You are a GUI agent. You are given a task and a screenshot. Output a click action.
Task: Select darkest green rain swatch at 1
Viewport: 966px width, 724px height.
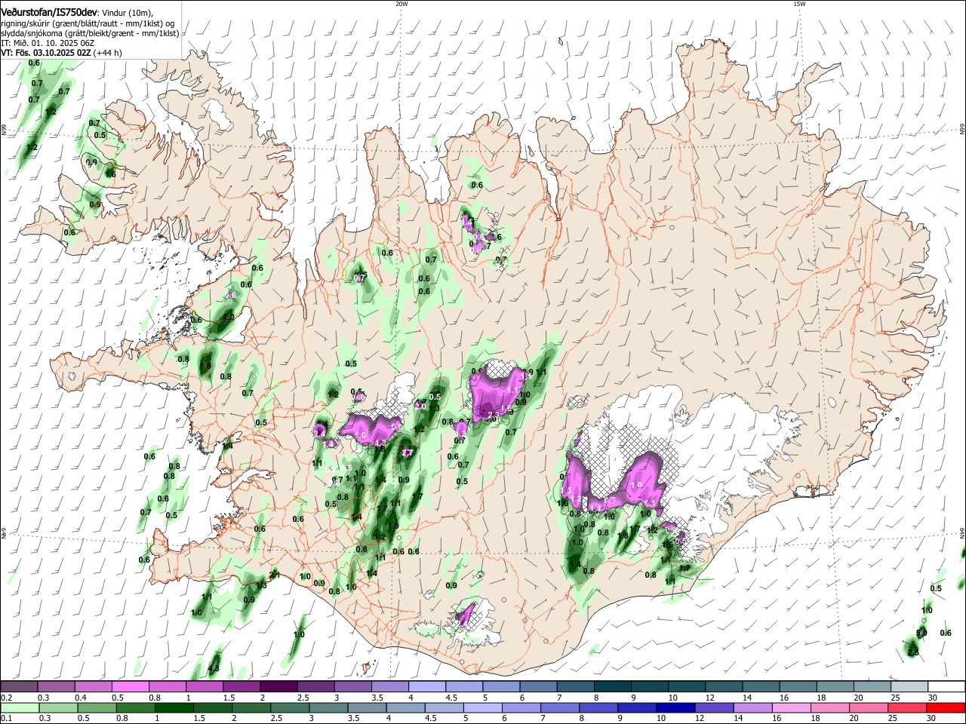[174, 708]
